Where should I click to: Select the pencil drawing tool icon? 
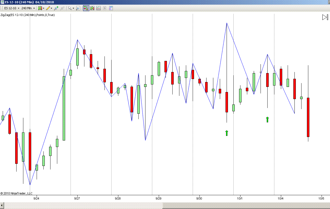point(48,8)
